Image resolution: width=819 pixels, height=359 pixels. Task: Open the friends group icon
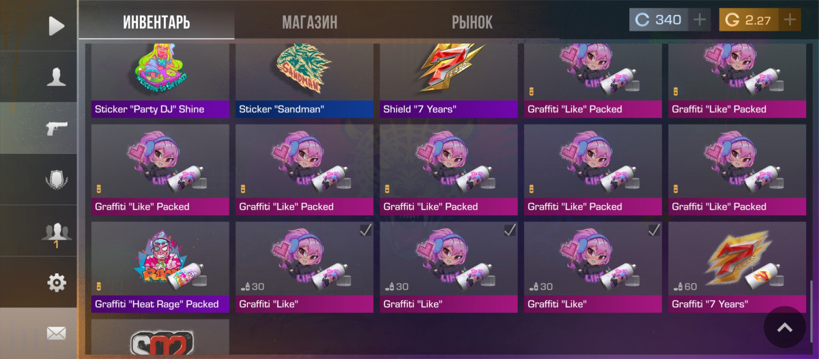[56, 232]
